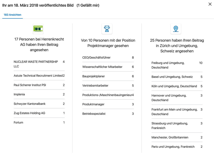
Task: Open the Implenia company entry
Action: (x=20, y=94)
